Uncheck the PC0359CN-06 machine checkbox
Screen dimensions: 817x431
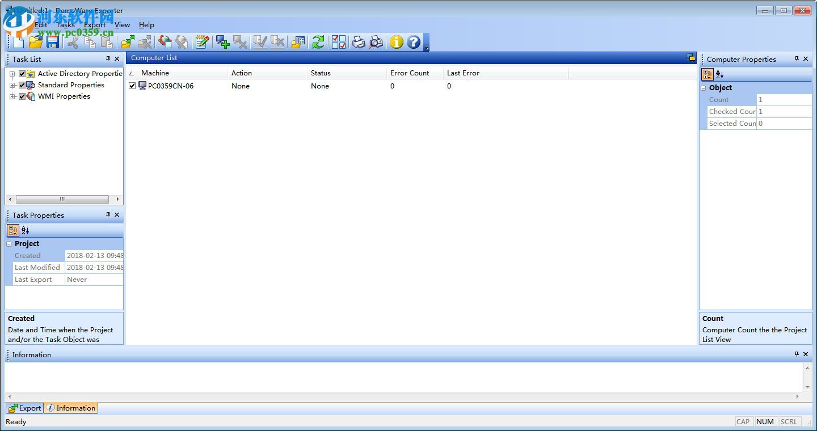pyautogui.click(x=132, y=86)
